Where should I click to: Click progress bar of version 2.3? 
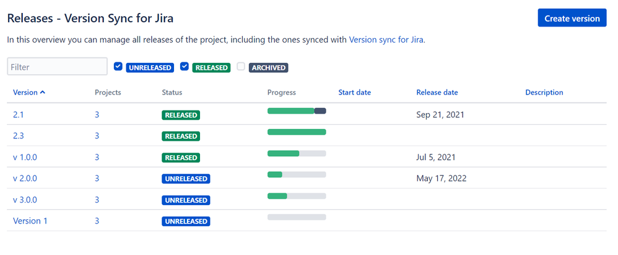[x=297, y=132]
